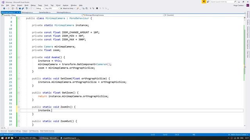Open the Edit menu
Screen dimensions: 250x140
[7, 5]
